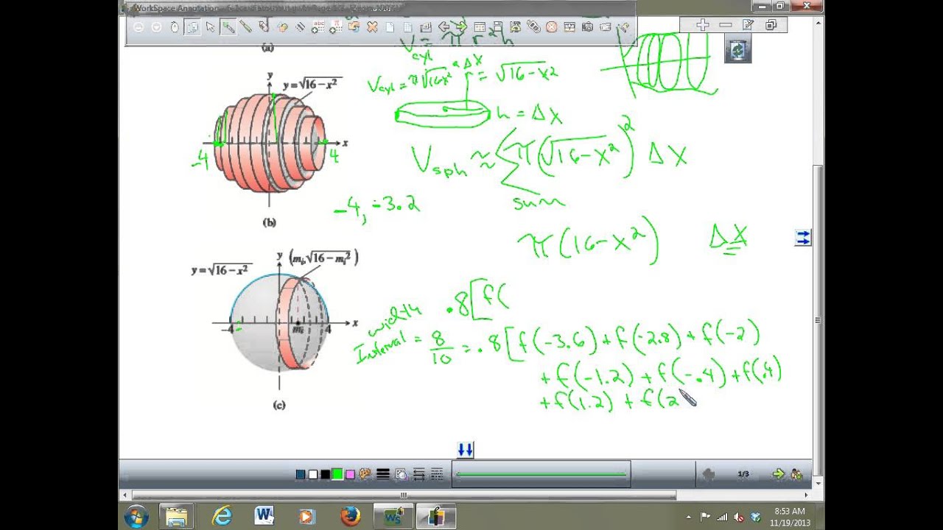Click the mouse mode icon

pyautogui.click(x=175, y=27)
